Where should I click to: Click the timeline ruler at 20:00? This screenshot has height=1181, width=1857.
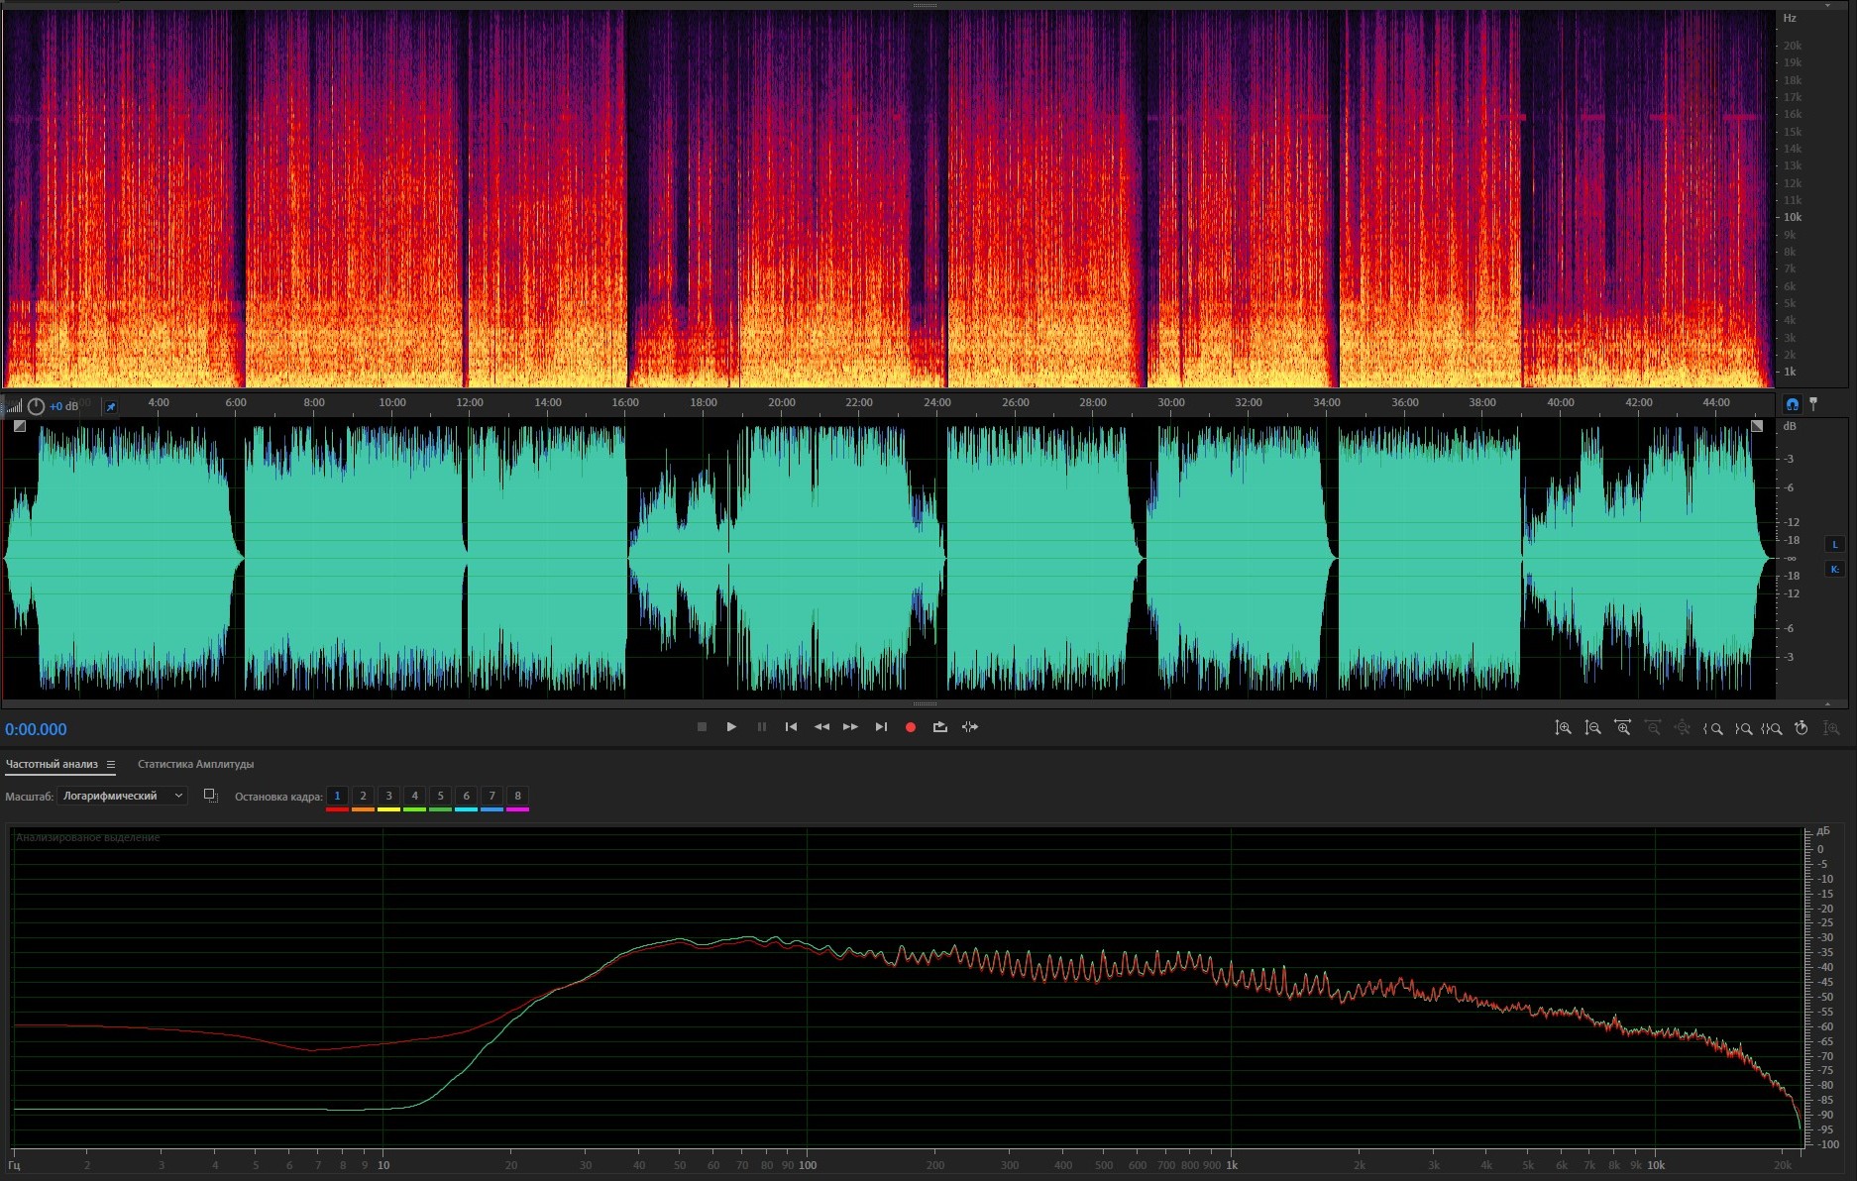click(x=782, y=402)
